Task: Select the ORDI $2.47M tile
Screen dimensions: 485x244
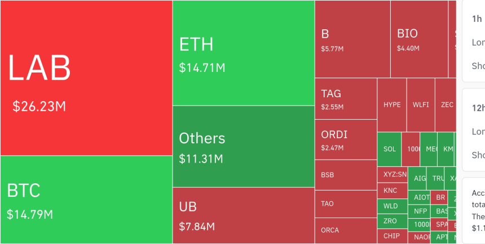Action: tap(346, 139)
